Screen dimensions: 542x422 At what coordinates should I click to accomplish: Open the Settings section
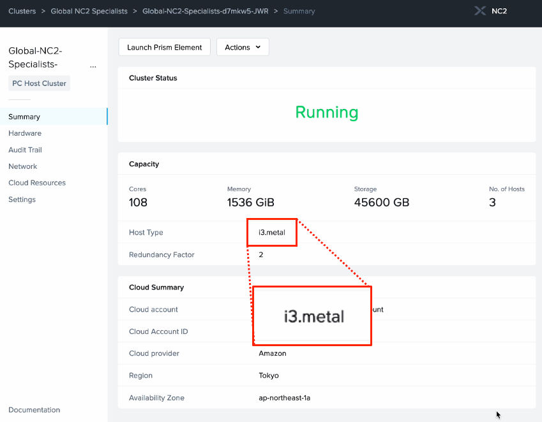[22, 200]
